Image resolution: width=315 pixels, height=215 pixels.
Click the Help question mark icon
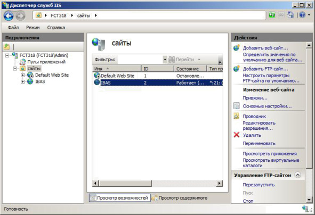click(302, 15)
